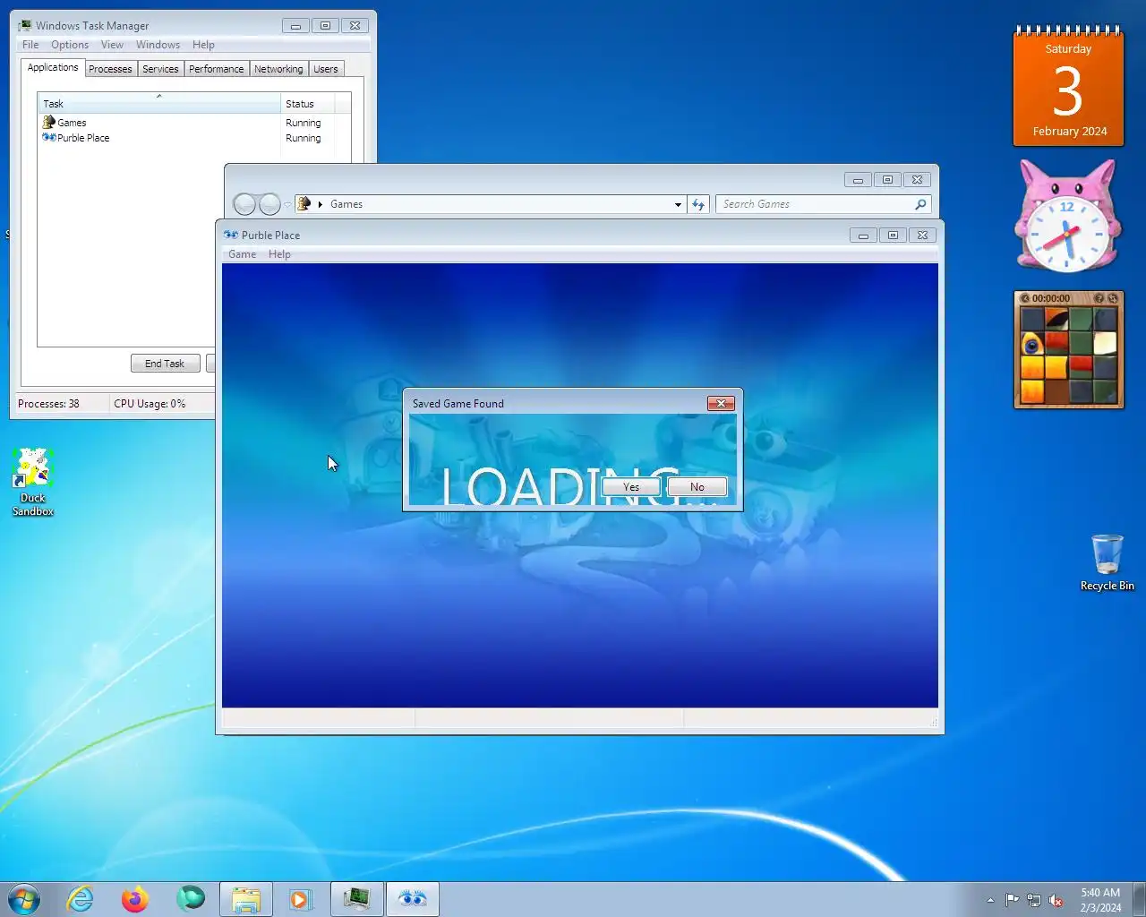Switch to Purble Place taskbar button
This screenshot has width=1146, height=917.
(x=412, y=899)
